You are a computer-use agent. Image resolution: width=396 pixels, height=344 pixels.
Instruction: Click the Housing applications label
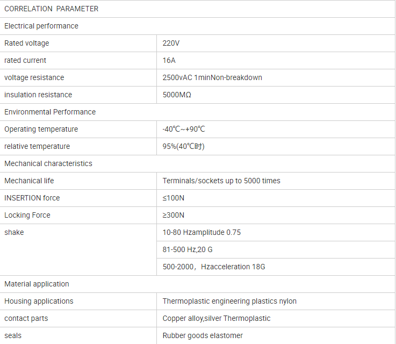tap(39, 301)
